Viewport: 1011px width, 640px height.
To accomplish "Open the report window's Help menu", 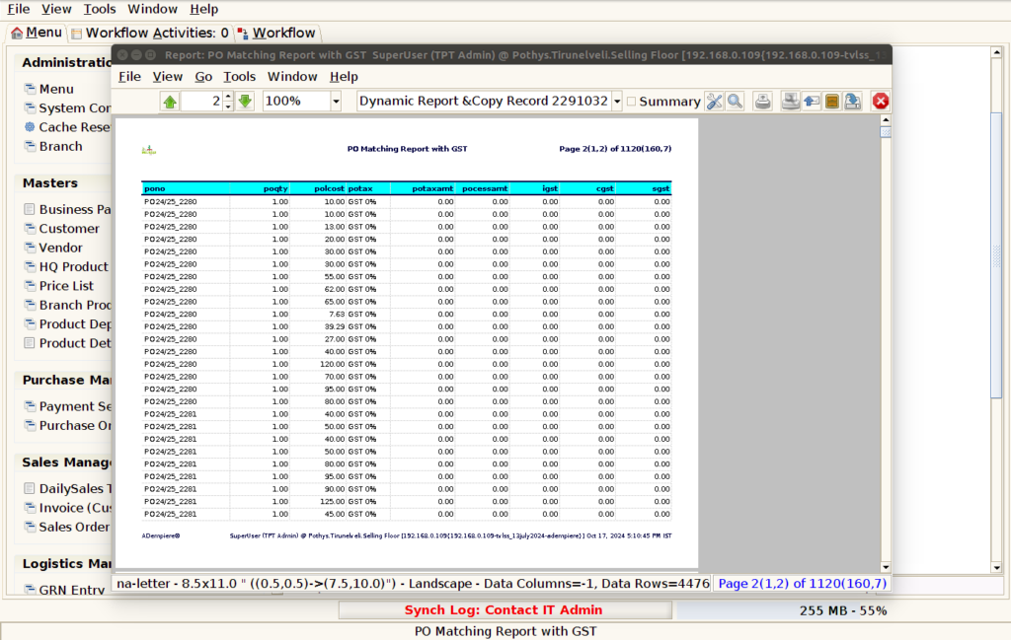I will coord(344,77).
